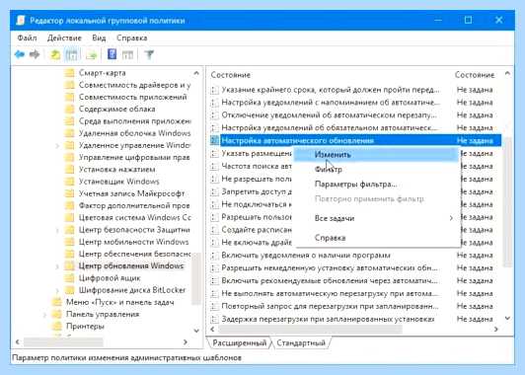Screen dimensions: 525x375
Task: Click the tree pane scroll up arrow
Action: (196, 73)
